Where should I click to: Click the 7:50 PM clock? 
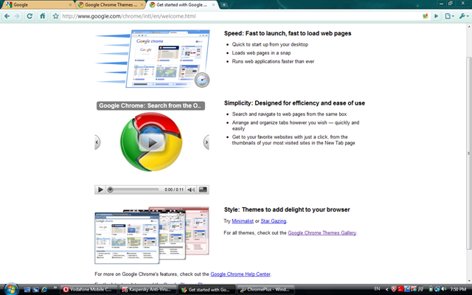pyautogui.click(x=459, y=289)
